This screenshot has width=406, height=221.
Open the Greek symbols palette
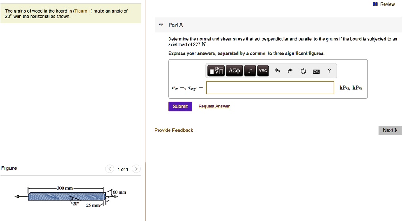click(234, 71)
